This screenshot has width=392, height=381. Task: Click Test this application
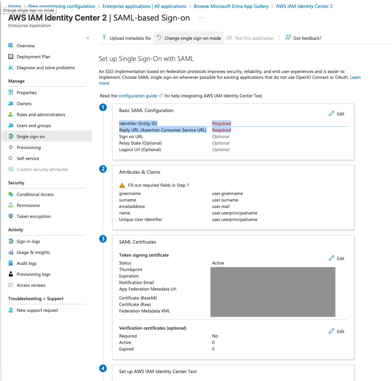pyautogui.click(x=250, y=38)
